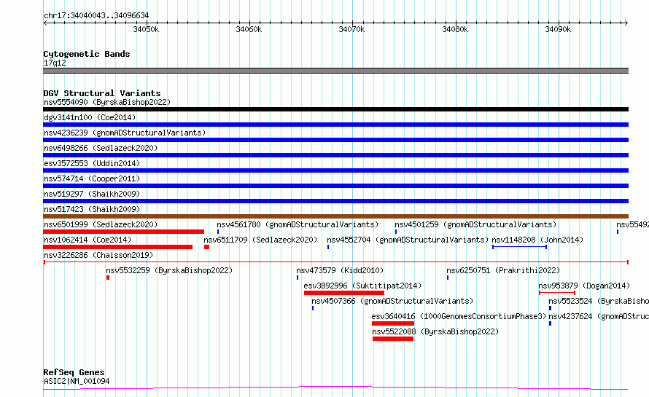Open the nsv953879 (Dogan2014) label
Image resolution: width=649 pixels, height=397 pixels.
(x=584, y=286)
